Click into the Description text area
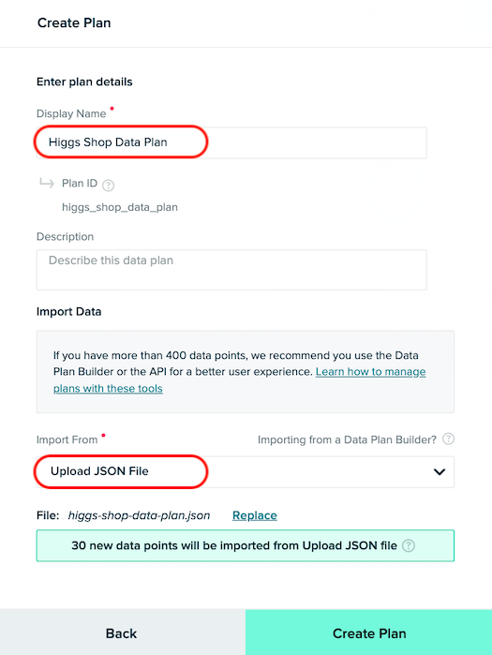The image size is (492, 655). click(231, 270)
